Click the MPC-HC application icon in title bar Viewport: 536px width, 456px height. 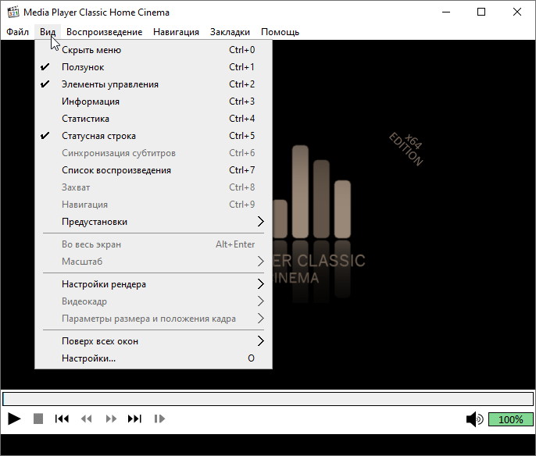click(13, 12)
